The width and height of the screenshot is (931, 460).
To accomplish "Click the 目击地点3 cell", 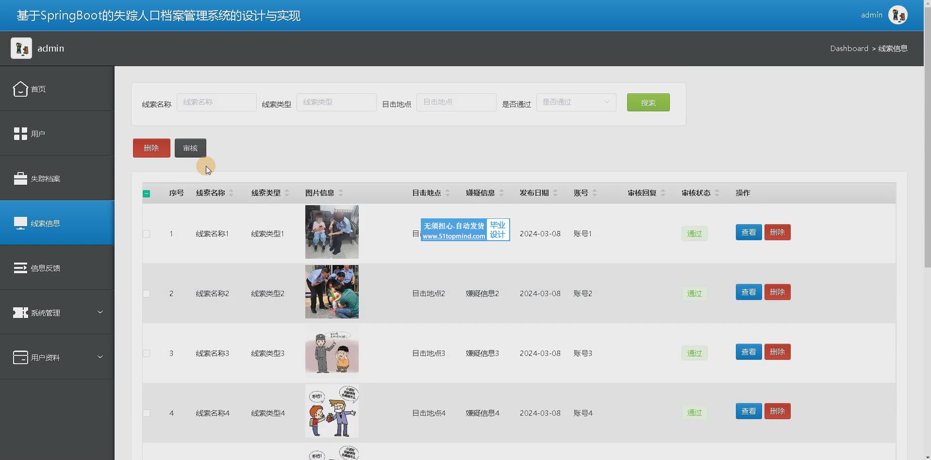I will pos(429,353).
